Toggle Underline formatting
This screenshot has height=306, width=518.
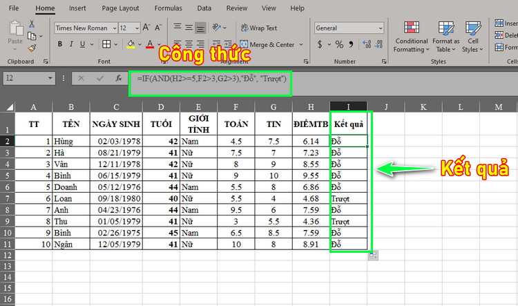click(x=83, y=44)
